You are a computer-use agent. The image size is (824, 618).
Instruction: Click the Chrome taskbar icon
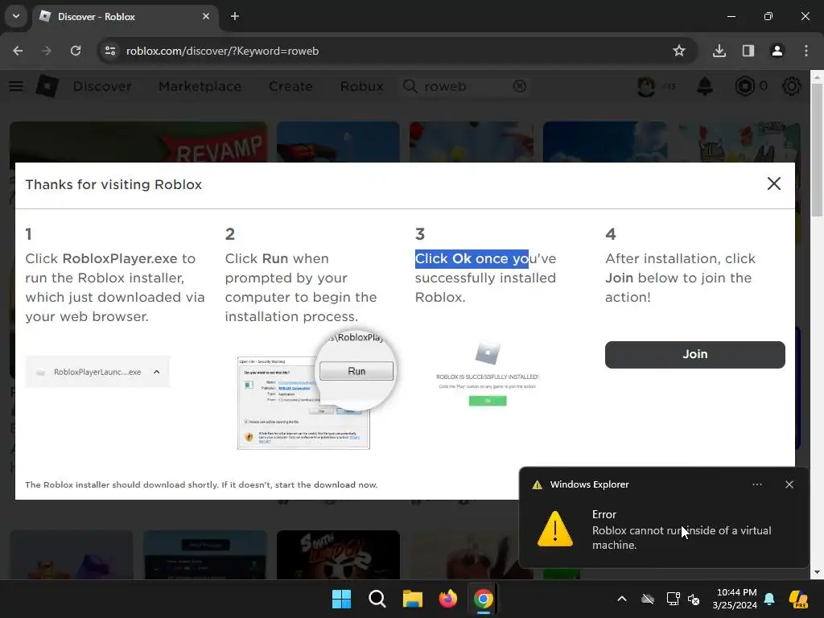483,599
